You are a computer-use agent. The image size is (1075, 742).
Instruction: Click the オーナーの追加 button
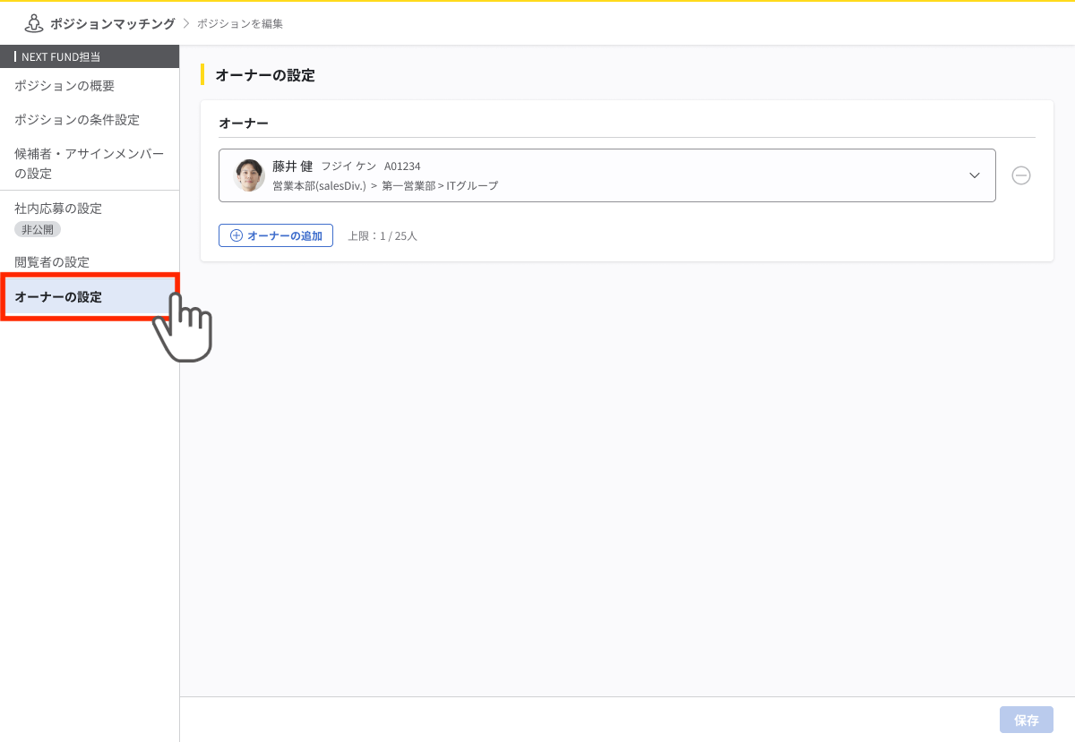click(276, 235)
